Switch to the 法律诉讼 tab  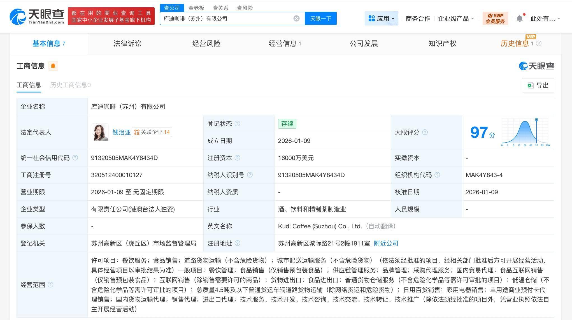pyautogui.click(x=127, y=43)
